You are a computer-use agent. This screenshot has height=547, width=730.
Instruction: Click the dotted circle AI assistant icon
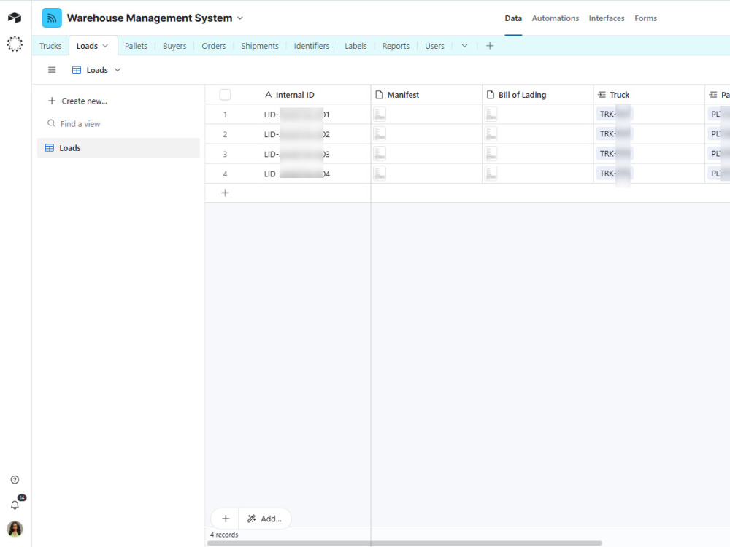coord(15,44)
